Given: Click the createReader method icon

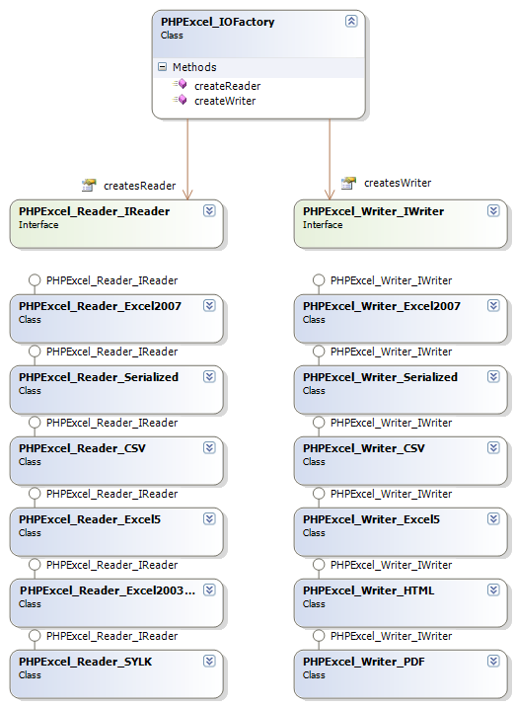Looking at the screenshot, I should pyautogui.click(x=180, y=84).
